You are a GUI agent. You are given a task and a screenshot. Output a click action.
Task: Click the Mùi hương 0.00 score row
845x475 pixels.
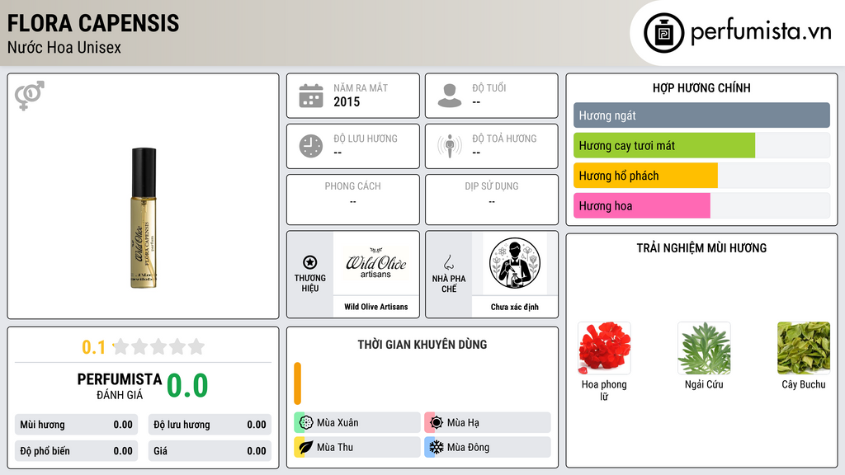pos(76,425)
